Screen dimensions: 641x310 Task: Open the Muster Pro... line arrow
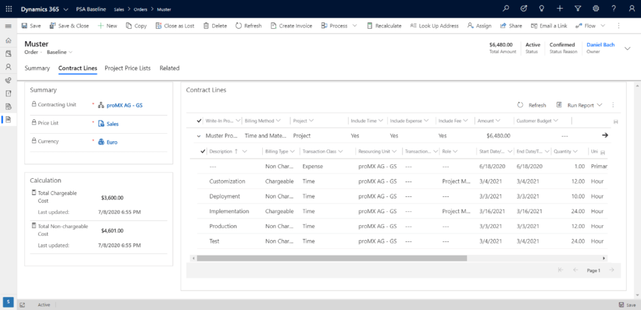[x=605, y=136]
